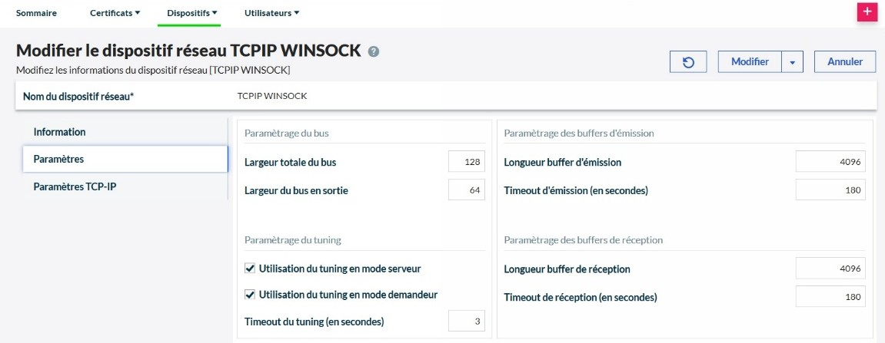The image size is (885, 343).
Task: Click the Longueur buffer d'émission field
Action: (x=830, y=162)
